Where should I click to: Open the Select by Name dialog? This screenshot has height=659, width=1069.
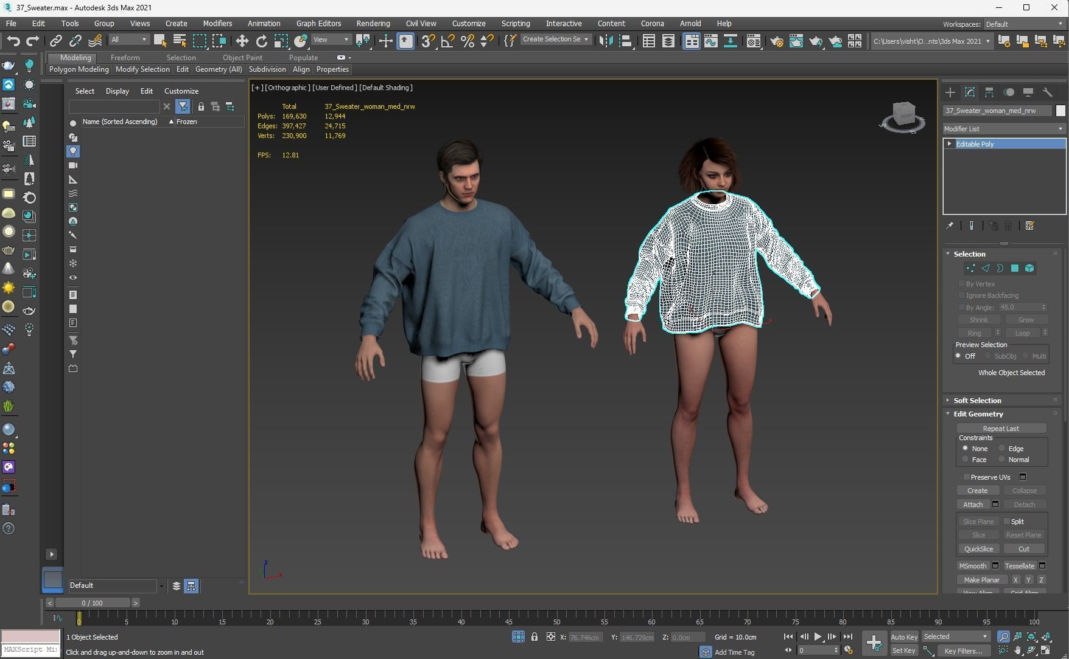coord(180,41)
